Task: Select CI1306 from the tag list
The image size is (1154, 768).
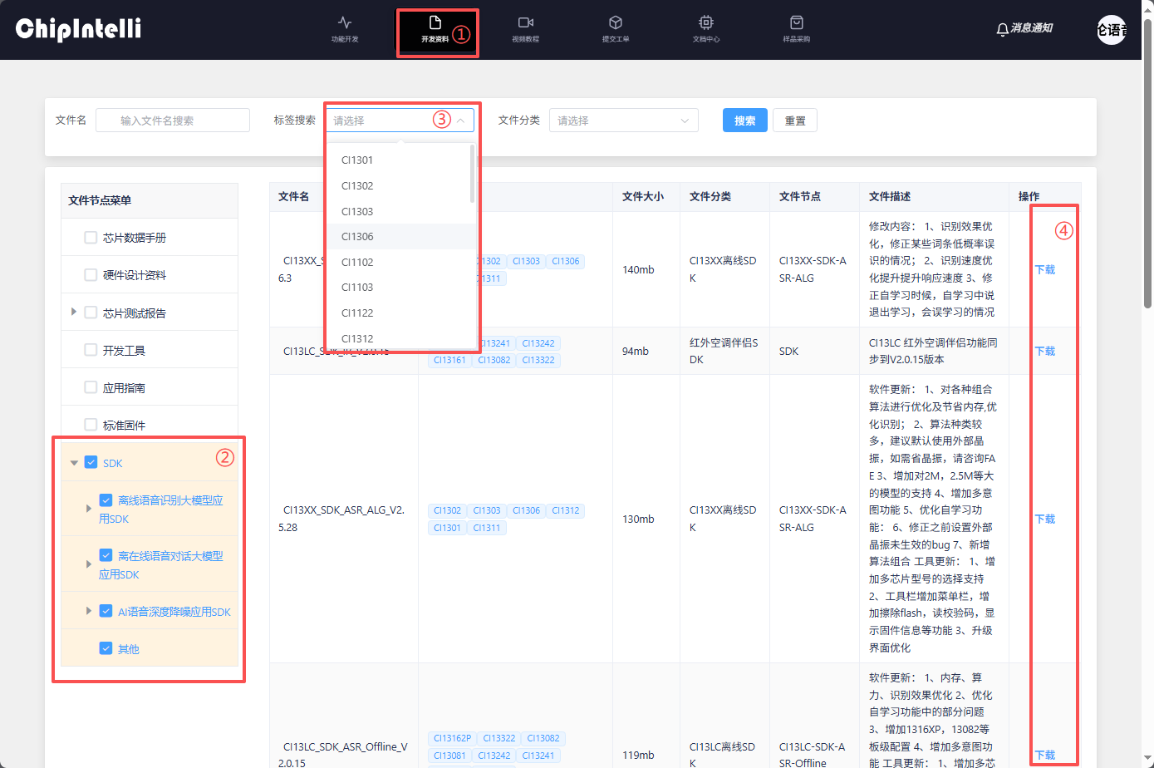Action: click(357, 237)
